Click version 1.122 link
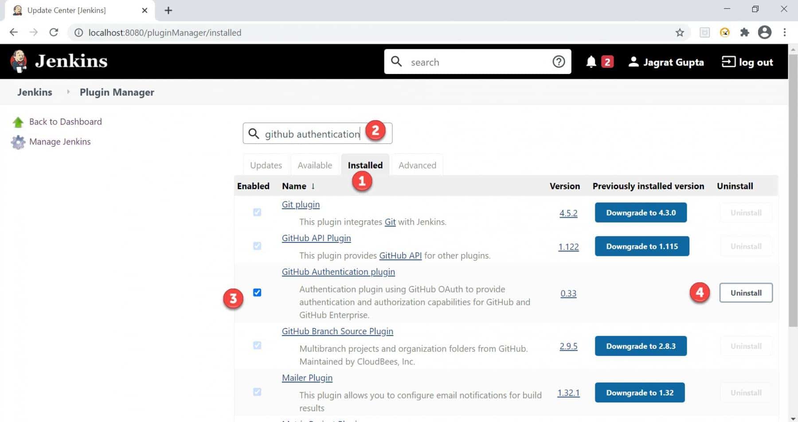The height and width of the screenshot is (422, 798). [568, 247]
